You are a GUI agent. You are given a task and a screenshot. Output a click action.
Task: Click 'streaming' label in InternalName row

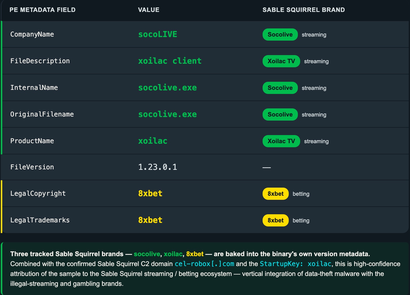coord(314,88)
